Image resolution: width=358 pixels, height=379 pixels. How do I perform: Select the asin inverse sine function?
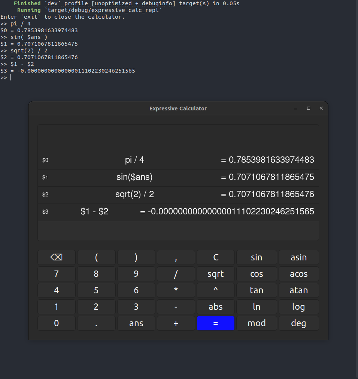coord(298,257)
